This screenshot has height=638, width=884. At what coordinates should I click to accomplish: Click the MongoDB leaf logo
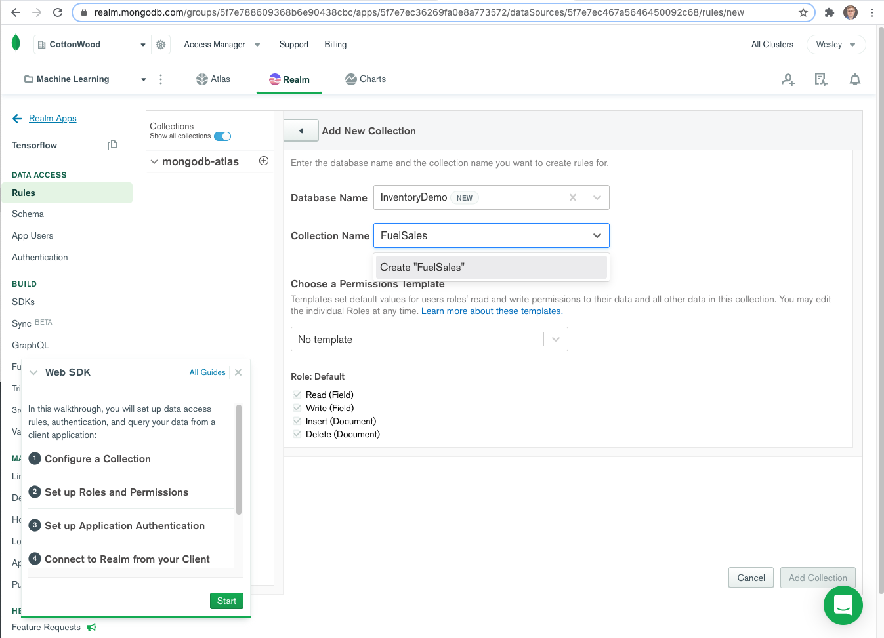point(16,43)
